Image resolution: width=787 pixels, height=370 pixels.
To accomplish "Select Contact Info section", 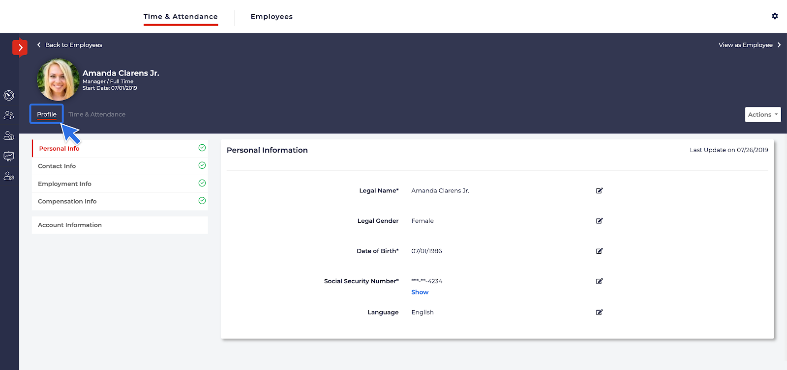I will pyautogui.click(x=57, y=166).
